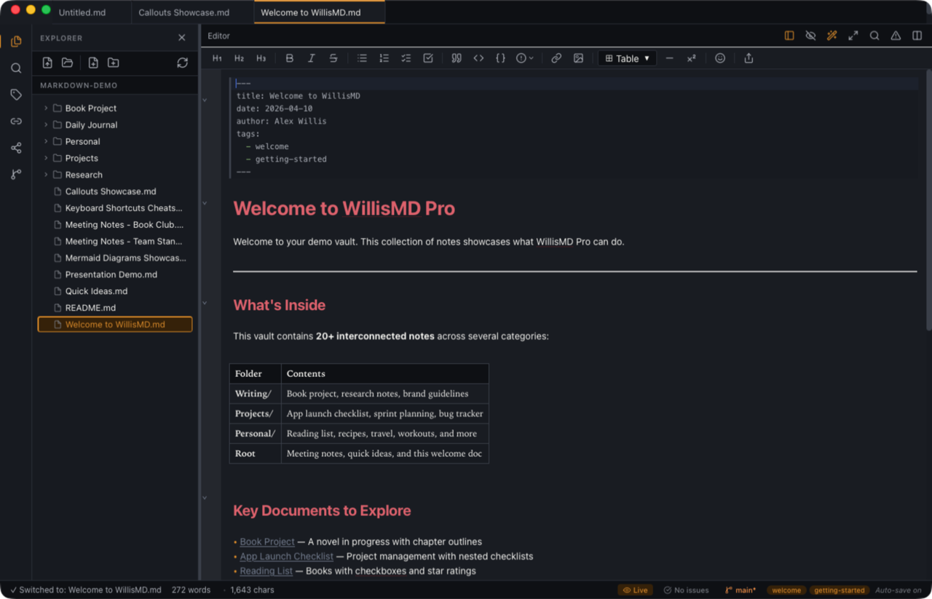Follow the Reading List link
Viewport: 932px width, 599px height.
click(266, 571)
